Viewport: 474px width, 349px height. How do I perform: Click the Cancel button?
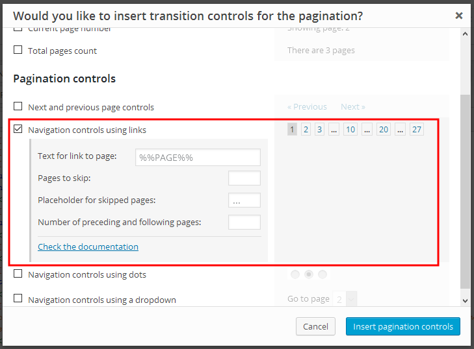(315, 326)
